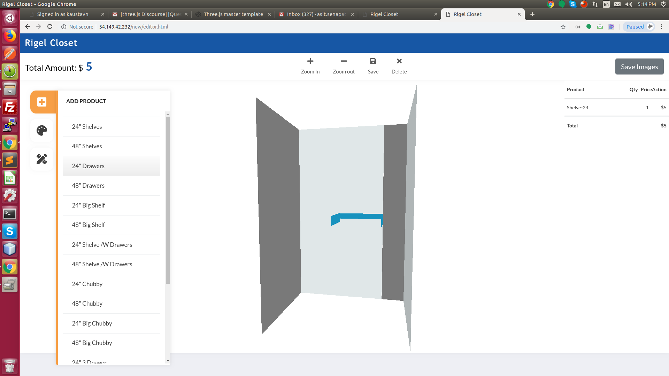Open the Add Product plus panel icon
This screenshot has width=669, height=376.
tap(42, 102)
